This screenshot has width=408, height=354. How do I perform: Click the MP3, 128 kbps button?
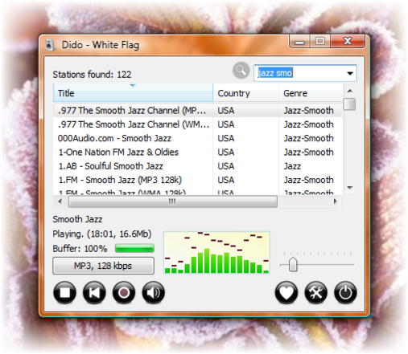pos(103,266)
